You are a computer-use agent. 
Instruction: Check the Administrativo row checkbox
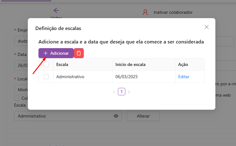pyautogui.click(x=46, y=77)
